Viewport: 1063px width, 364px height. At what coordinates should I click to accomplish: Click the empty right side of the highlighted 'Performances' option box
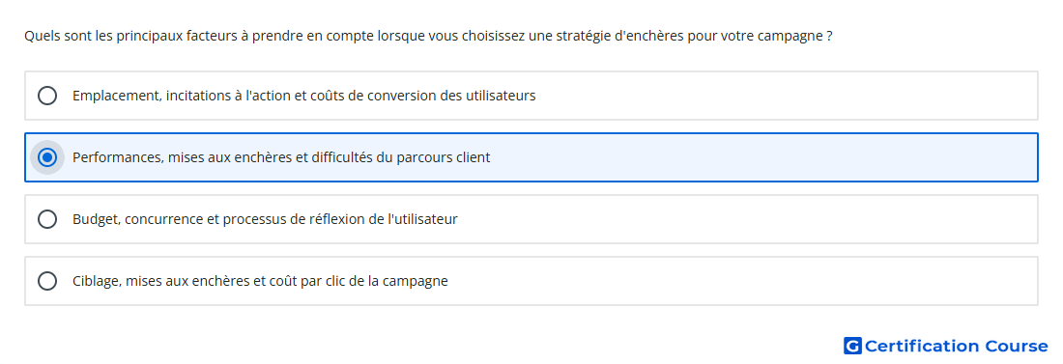[766, 157]
